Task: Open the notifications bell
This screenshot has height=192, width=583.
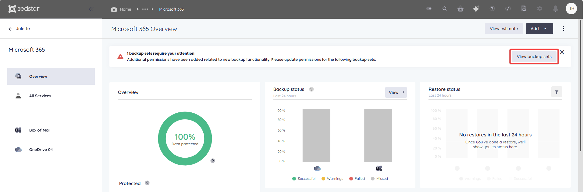Action: click(x=556, y=9)
